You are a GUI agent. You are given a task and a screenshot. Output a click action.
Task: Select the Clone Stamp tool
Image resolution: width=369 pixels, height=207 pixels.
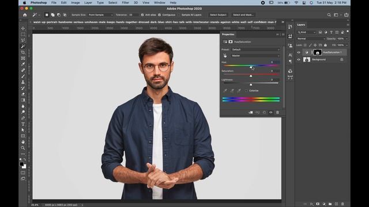coord(23,82)
